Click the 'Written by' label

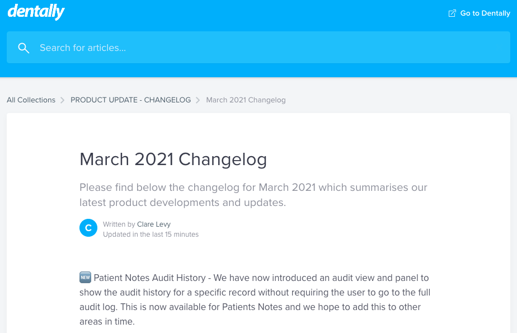119,224
